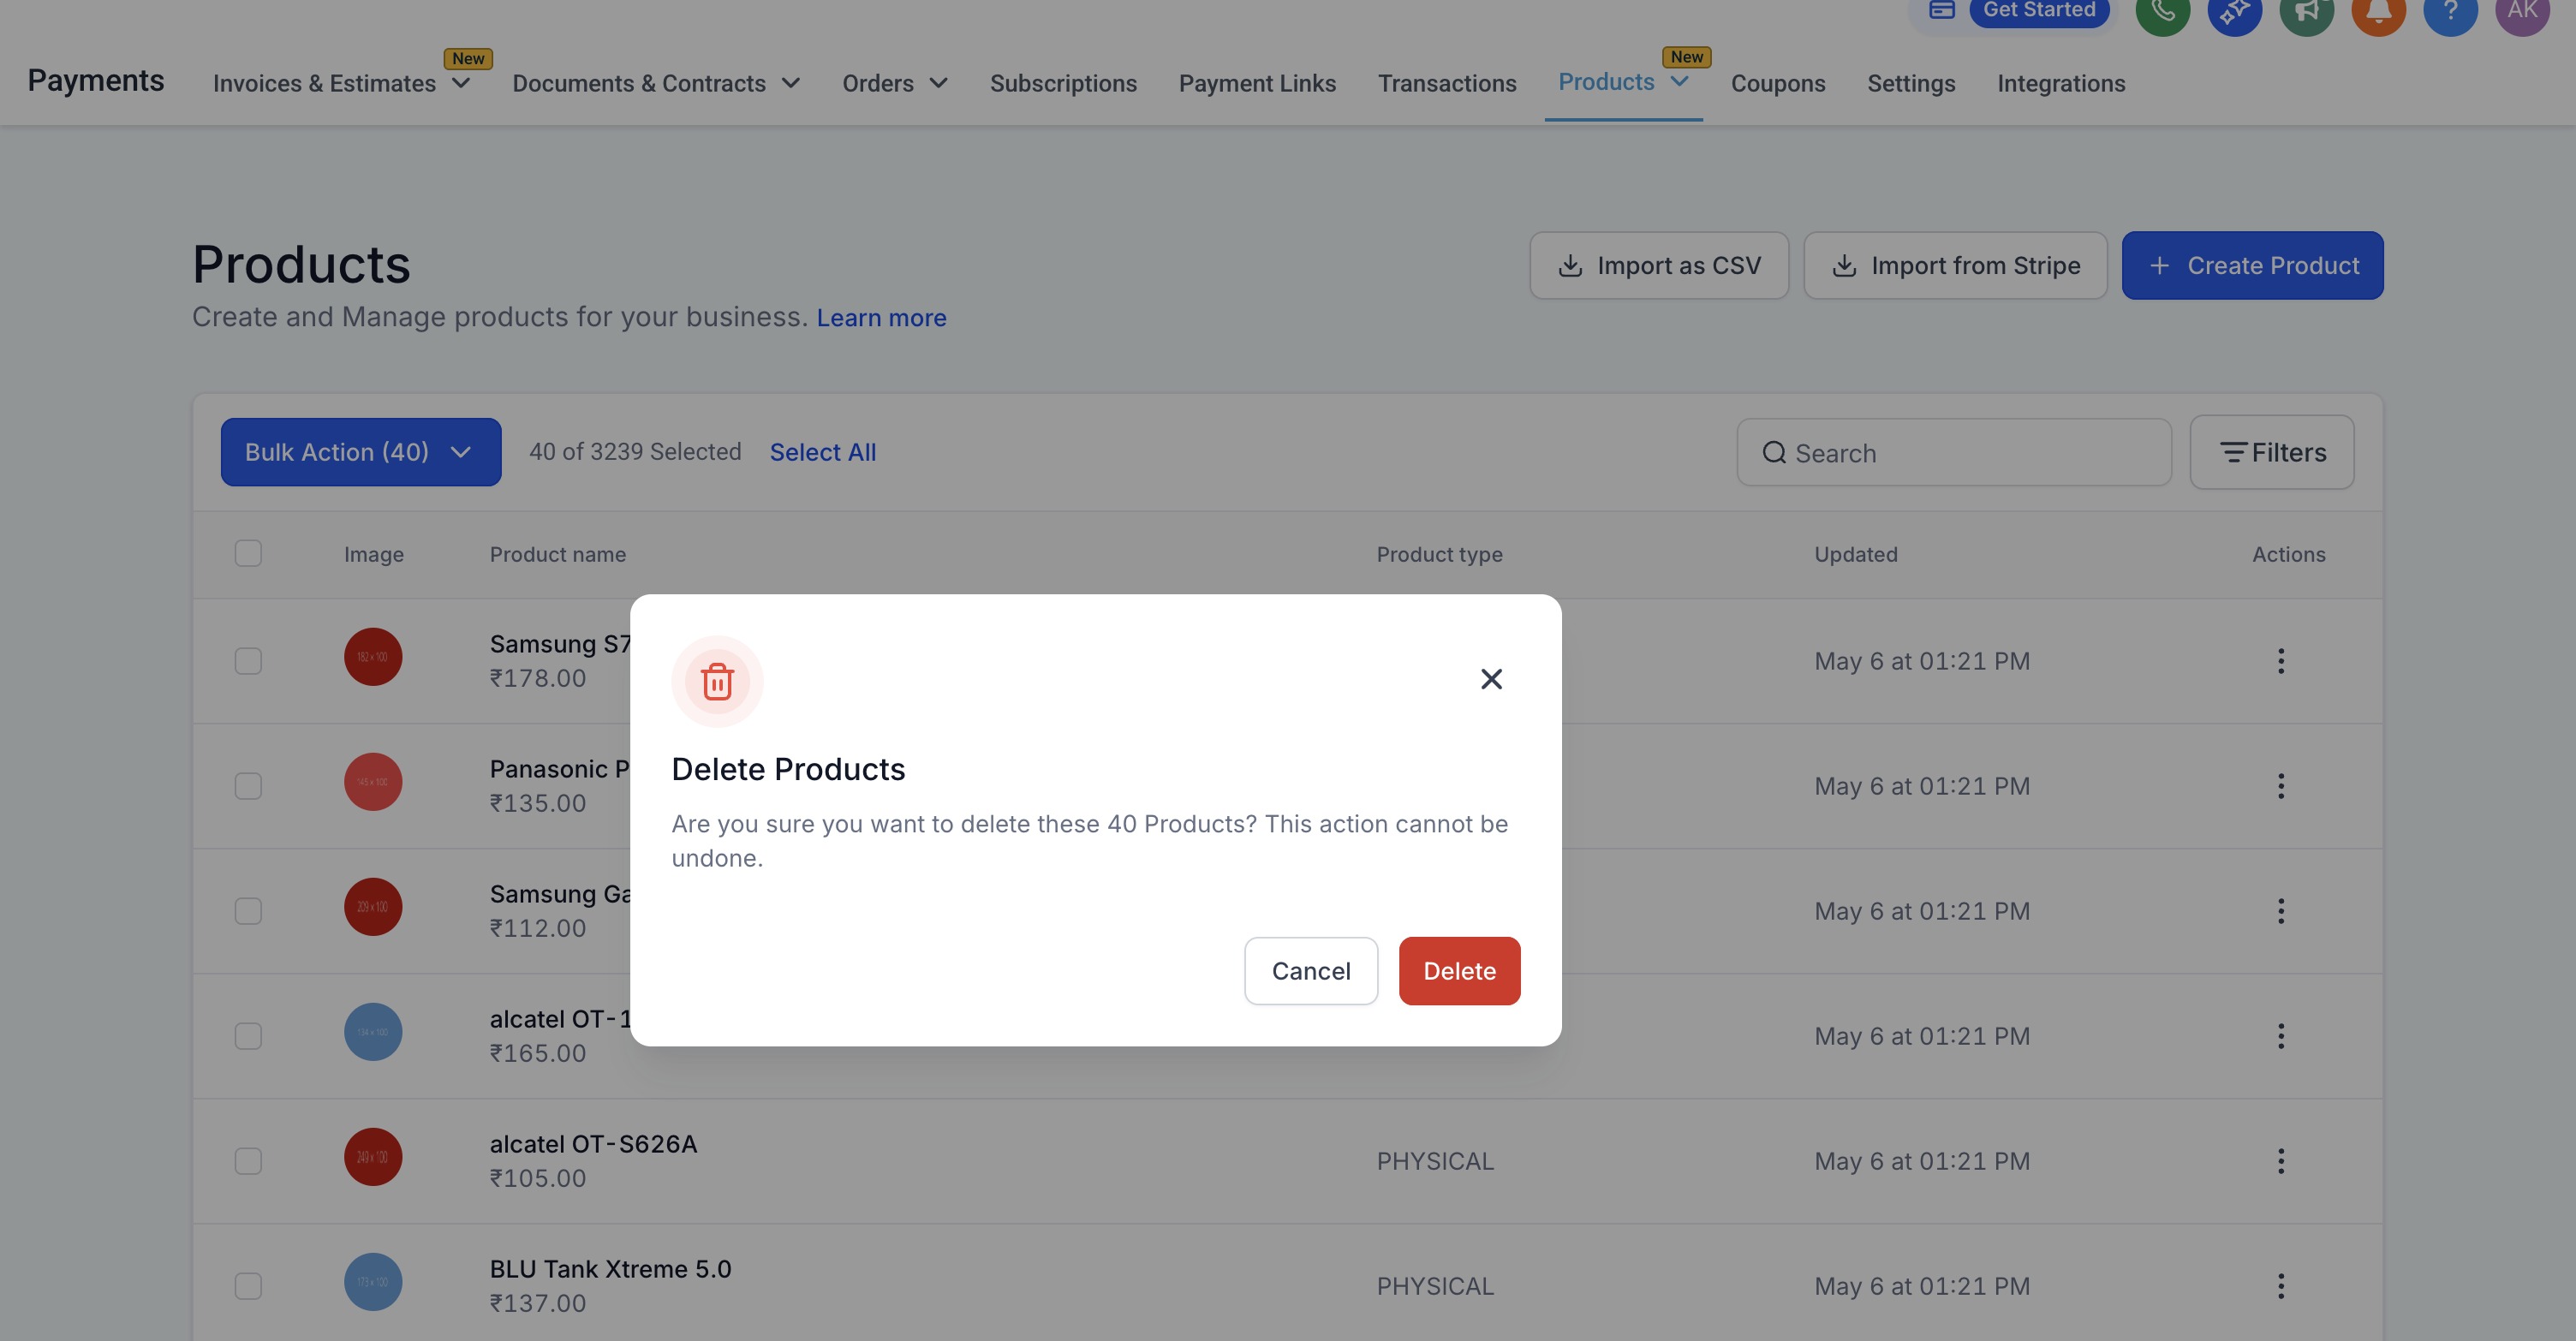Click the green phone icon in header

(2162, 12)
